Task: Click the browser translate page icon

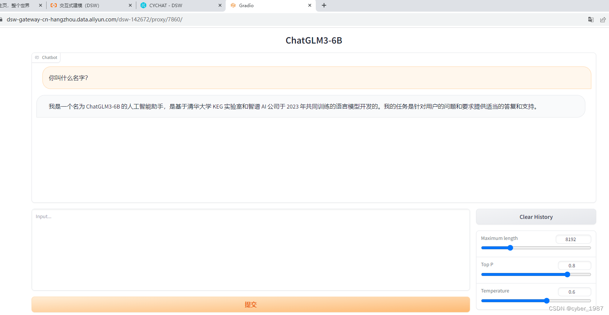Action: [591, 20]
